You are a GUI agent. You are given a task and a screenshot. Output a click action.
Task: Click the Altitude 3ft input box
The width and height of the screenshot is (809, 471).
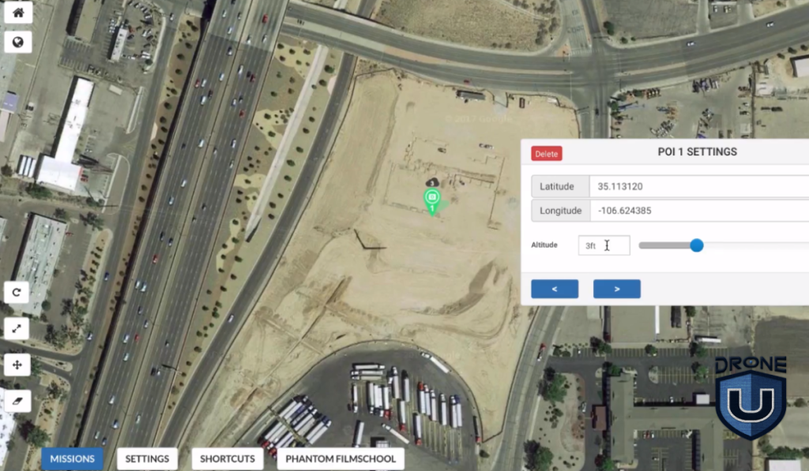tap(604, 245)
